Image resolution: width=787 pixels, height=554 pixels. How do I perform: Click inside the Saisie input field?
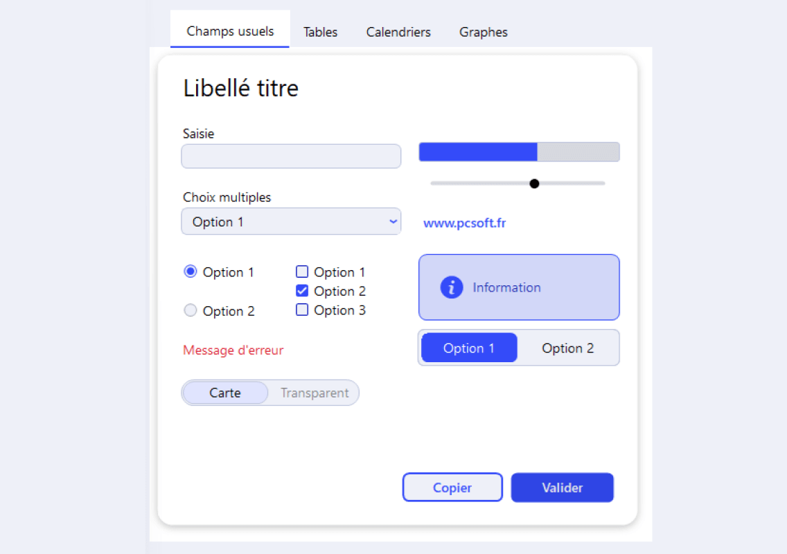click(291, 157)
